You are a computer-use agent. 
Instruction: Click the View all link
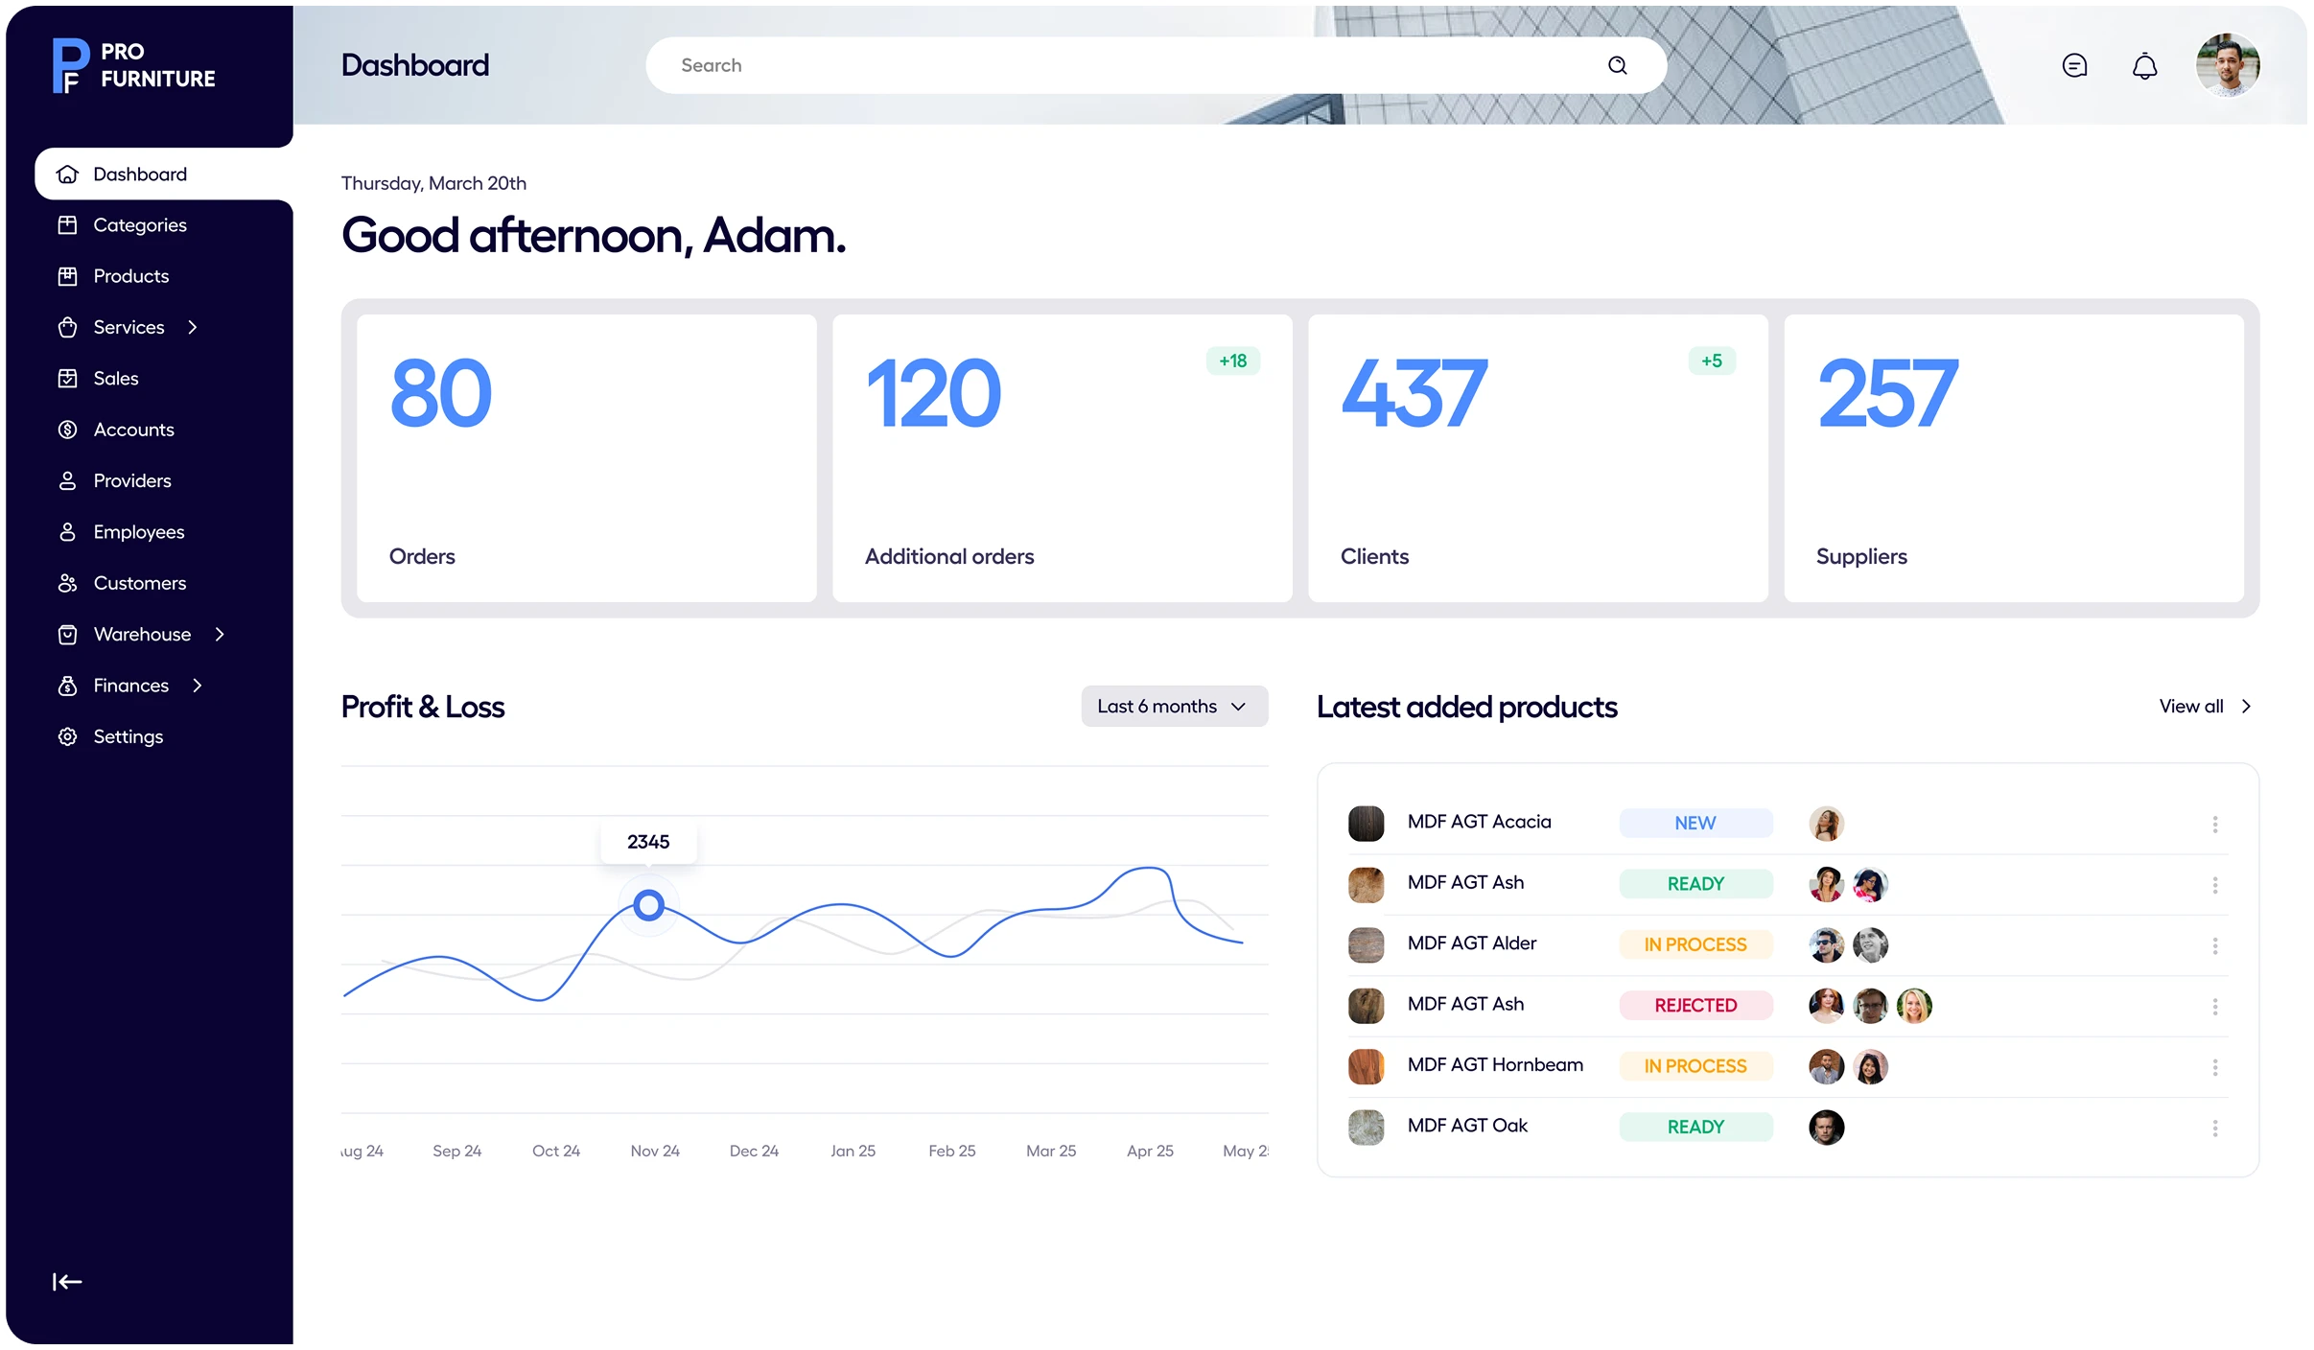[x=2190, y=707]
